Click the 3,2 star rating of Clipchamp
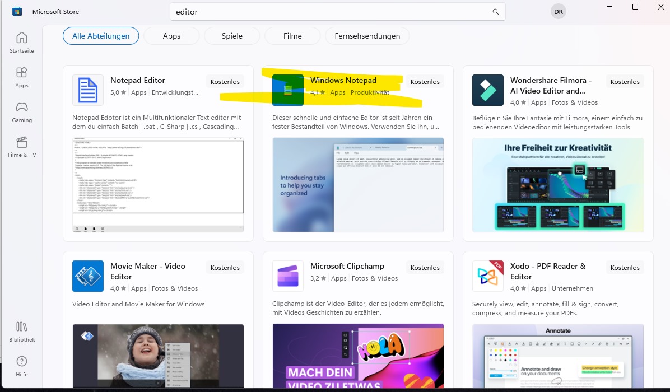This screenshot has height=392, width=670. [x=318, y=278]
